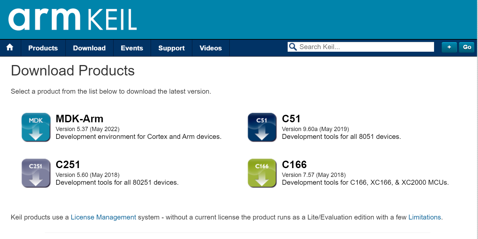
Task: Open the MDK-Arm product title link
Action: click(x=79, y=119)
